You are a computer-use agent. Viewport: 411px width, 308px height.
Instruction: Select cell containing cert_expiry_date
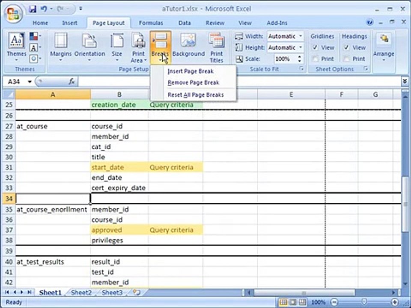119,188
